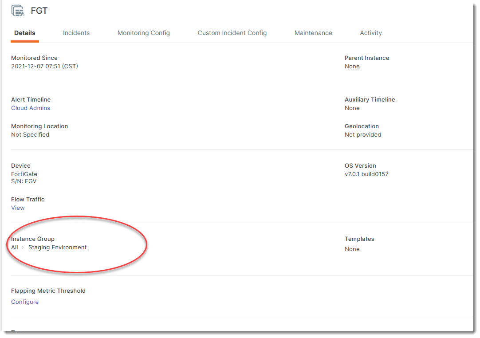Screen dimensions: 480x338
Task: Click the Device label
Action: coord(21,165)
